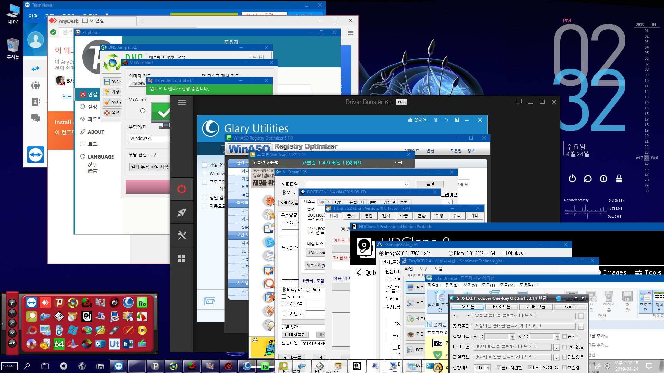Open 파일 menu in EasyBCD
This screenshot has height=373, width=664.
point(408,268)
